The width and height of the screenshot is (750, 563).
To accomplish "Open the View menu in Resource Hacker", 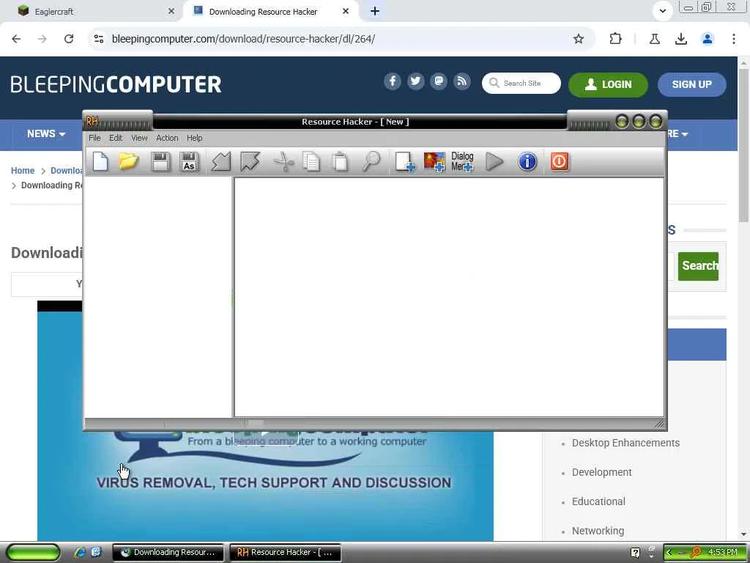I will pos(139,138).
